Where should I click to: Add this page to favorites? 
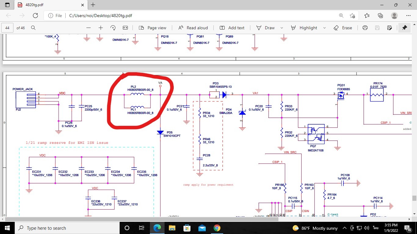click(x=353, y=16)
